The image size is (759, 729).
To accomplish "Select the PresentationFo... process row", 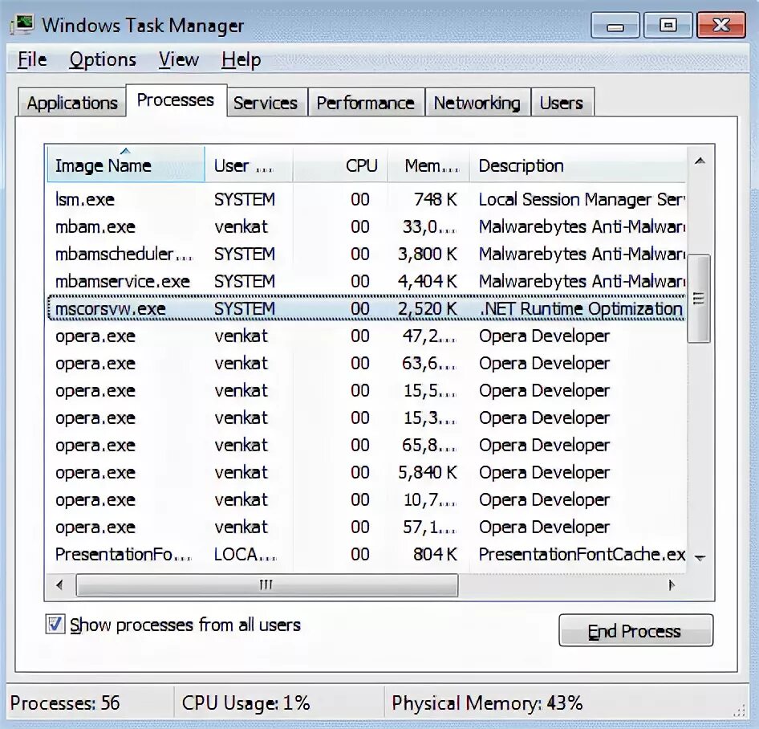I will pyautogui.click(x=367, y=554).
